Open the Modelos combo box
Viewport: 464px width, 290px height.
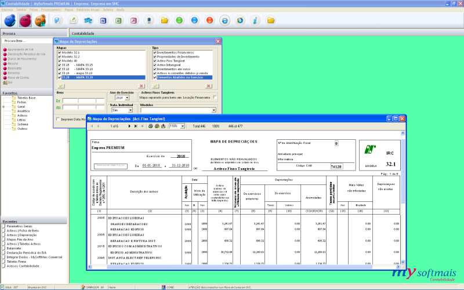pyautogui.click(x=214, y=110)
